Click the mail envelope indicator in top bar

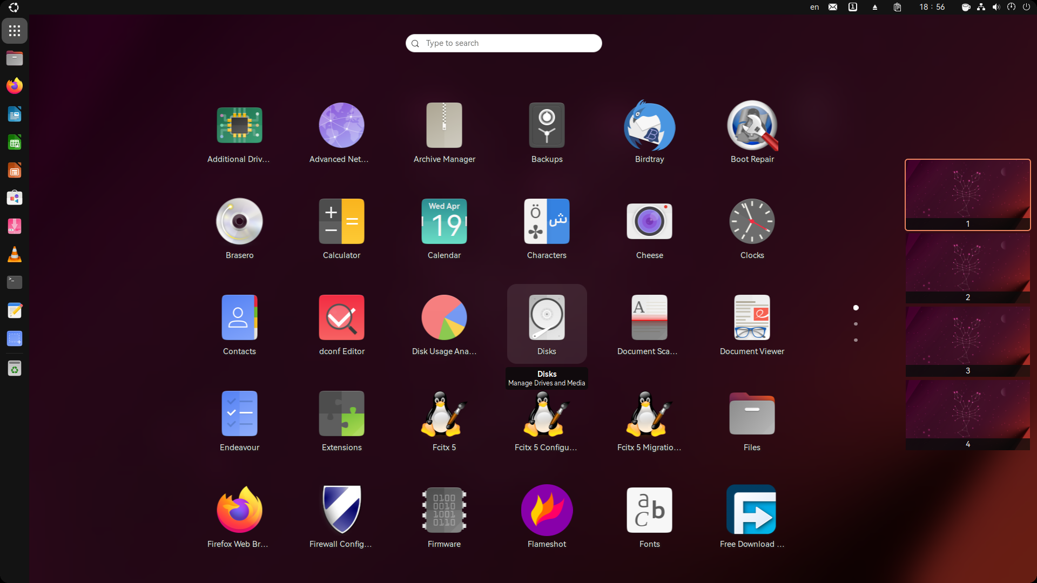pyautogui.click(x=833, y=7)
